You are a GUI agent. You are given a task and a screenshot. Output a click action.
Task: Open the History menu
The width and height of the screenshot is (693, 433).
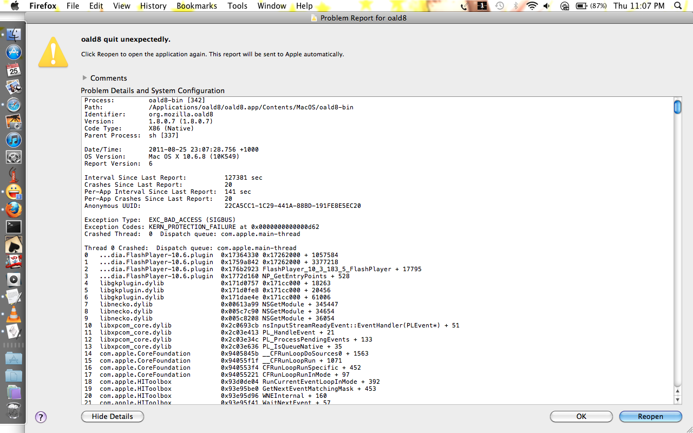tap(153, 6)
